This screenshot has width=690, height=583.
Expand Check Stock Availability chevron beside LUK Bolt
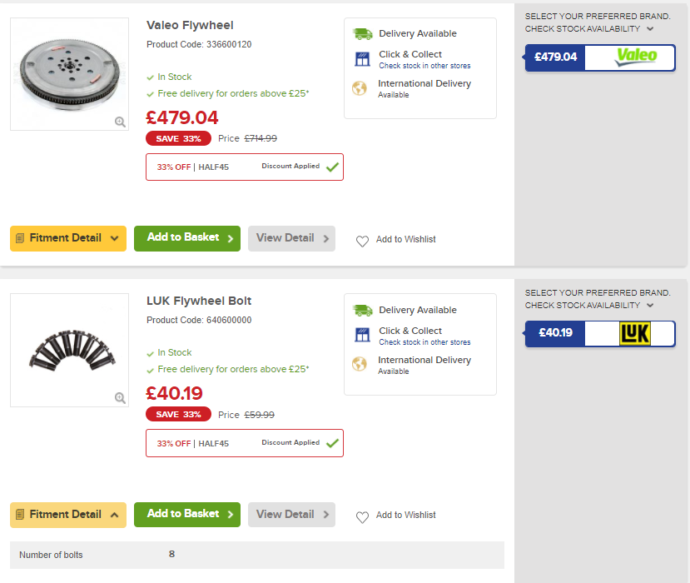click(650, 306)
